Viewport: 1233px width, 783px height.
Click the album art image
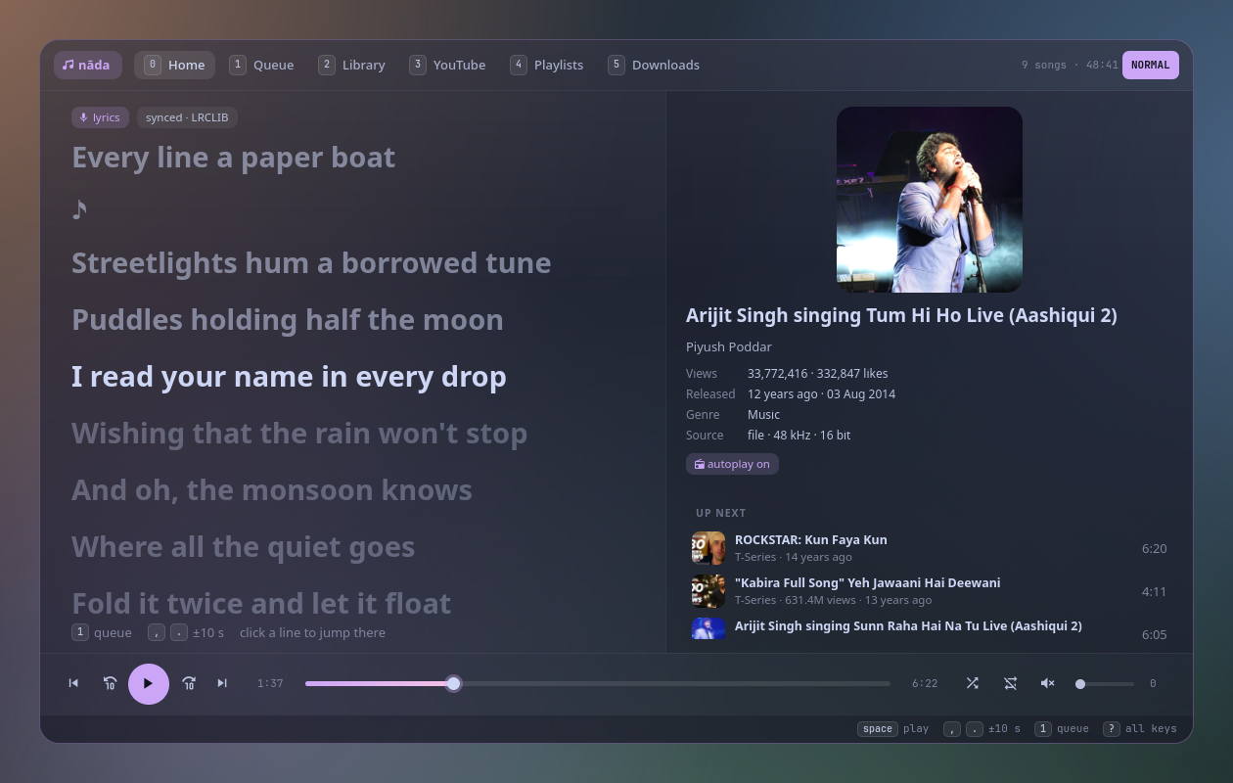(930, 200)
